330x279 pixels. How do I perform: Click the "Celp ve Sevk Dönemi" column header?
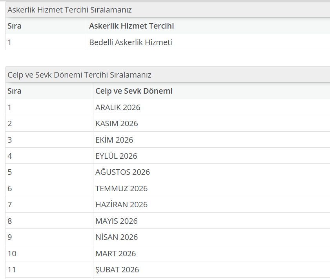[x=134, y=91]
